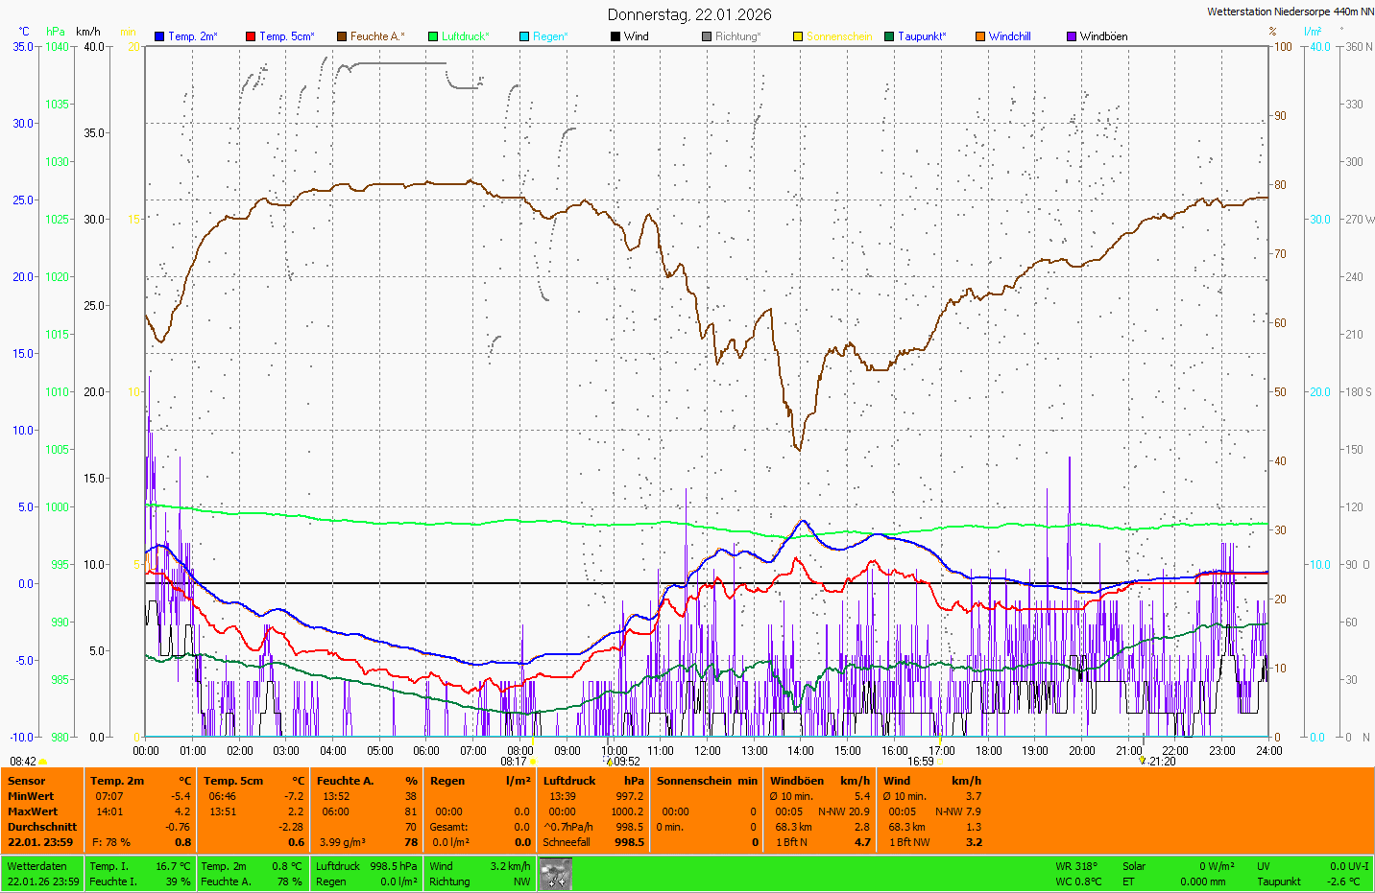Select the Richtung legend label
Image resolution: width=1375 pixels, height=893 pixels.
[x=736, y=36]
